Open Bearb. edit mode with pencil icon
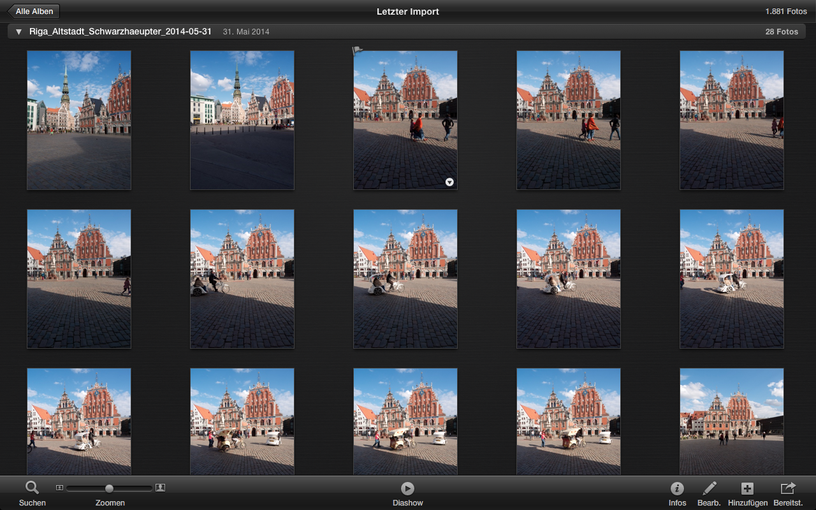816x510 pixels. pyautogui.click(x=709, y=494)
